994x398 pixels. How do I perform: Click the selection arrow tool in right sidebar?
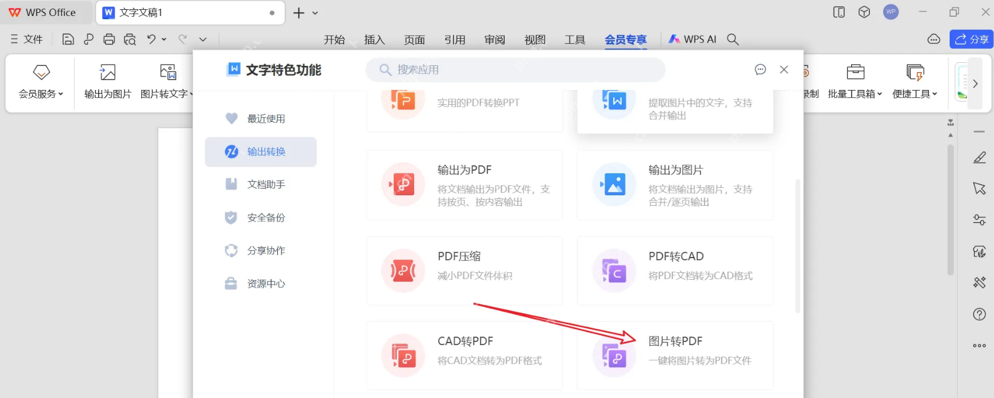click(x=979, y=189)
